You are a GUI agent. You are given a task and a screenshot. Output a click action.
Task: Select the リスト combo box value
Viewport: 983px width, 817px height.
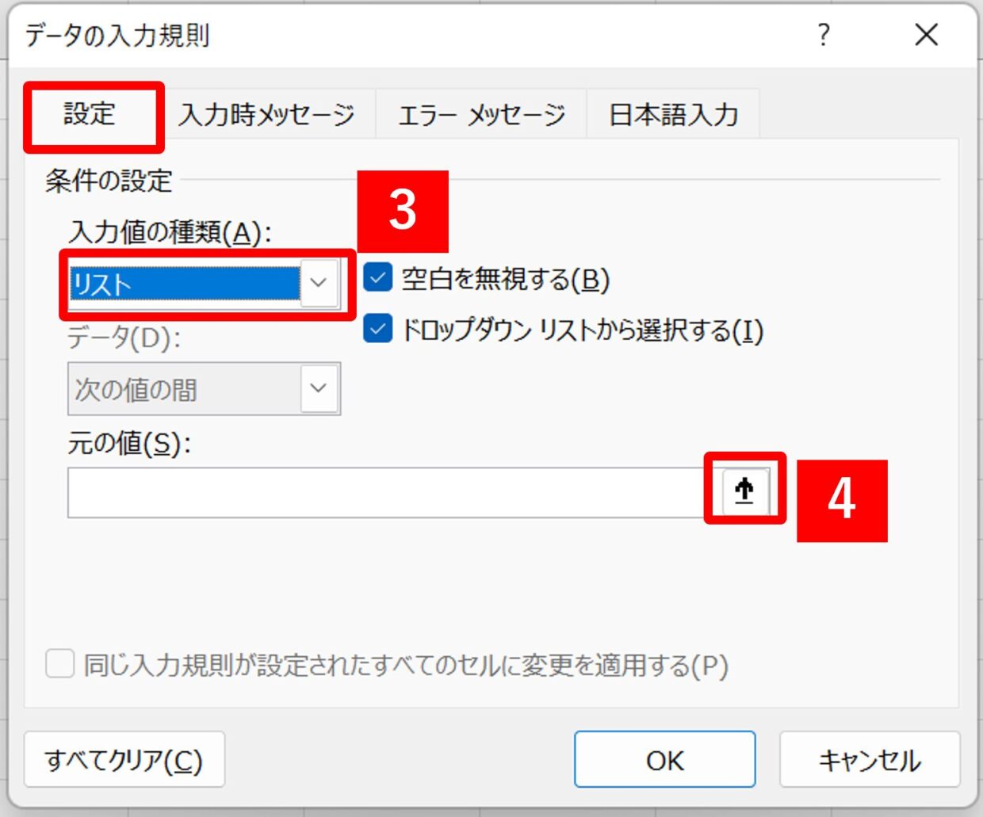[185, 284]
